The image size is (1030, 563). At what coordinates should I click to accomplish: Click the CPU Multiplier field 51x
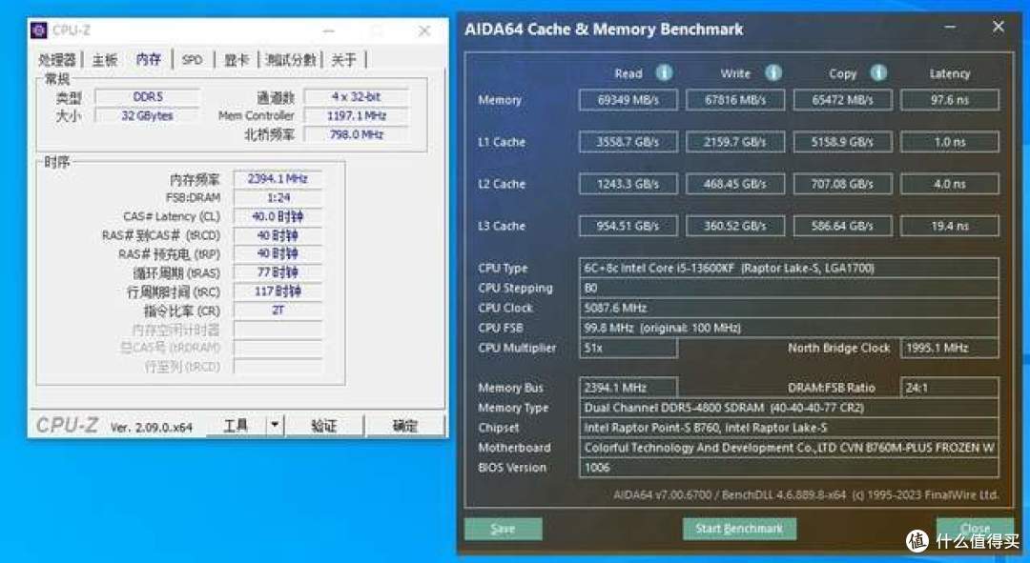(628, 348)
